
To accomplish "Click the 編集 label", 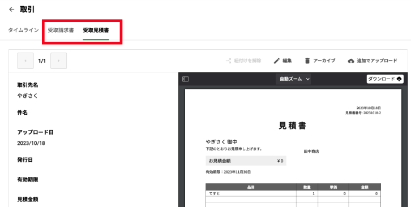I will 287,61.
